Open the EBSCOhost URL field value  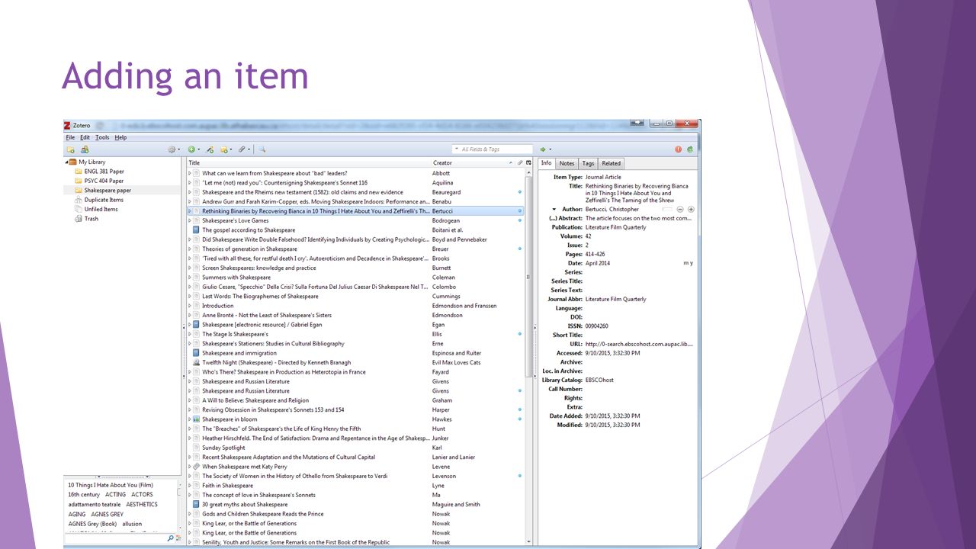[x=639, y=345]
